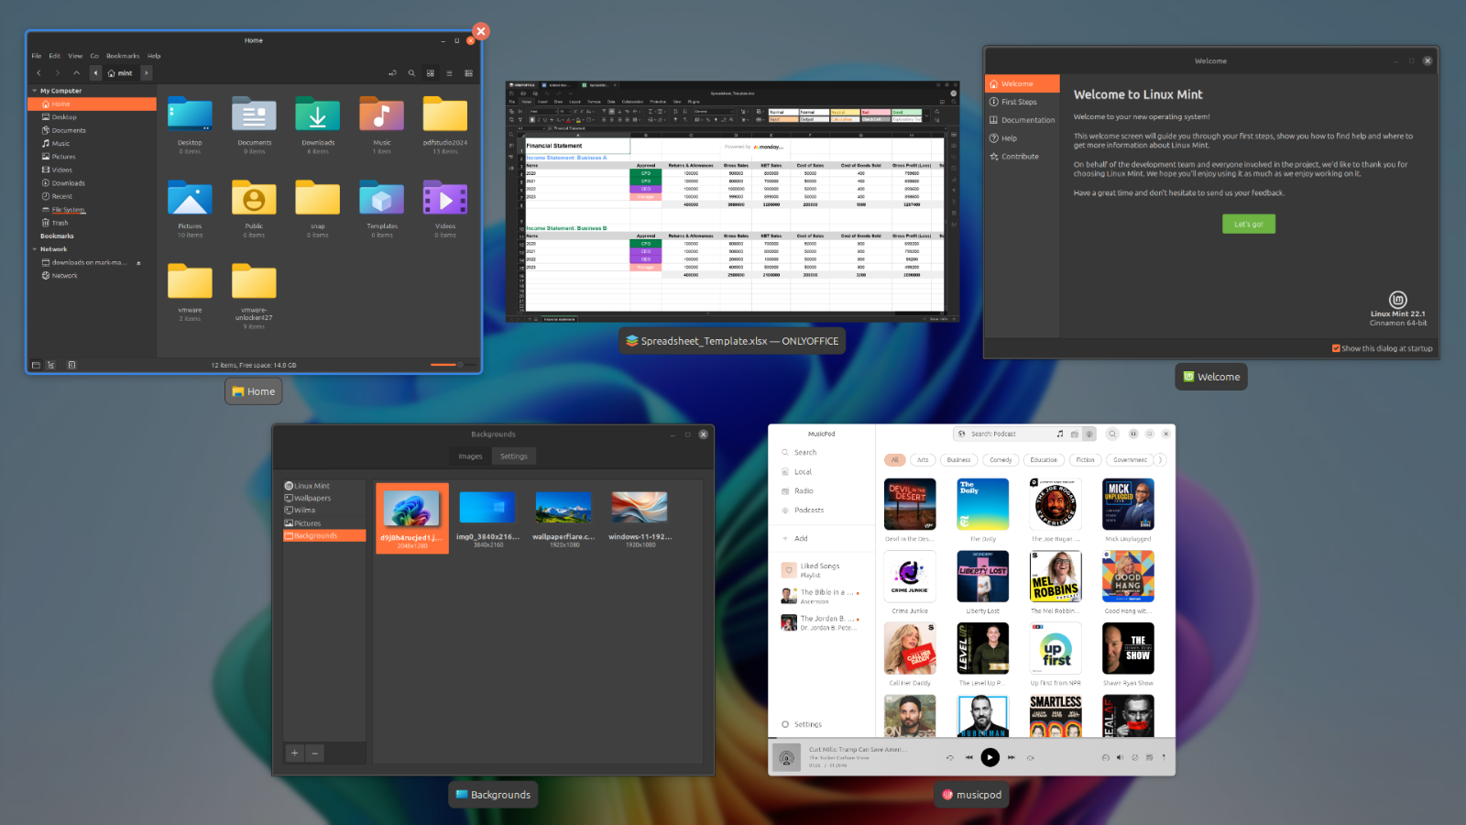The height and width of the screenshot is (825, 1466).
Task: Open the Trash in Files sidebar
Action: click(x=60, y=223)
